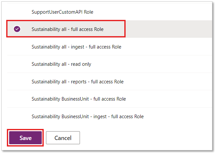The width and height of the screenshot is (216, 154).
Task: Click empty space right of read only row
Action: click(x=151, y=64)
